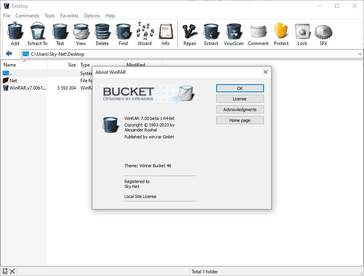This screenshot has height=276, width=364.
Task: Run the Test archive tool
Action: point(60,31)
